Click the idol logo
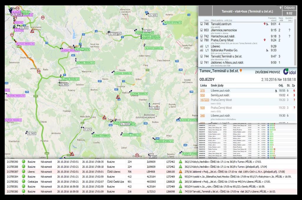Viewport: 302px width, 200px height. (289, 71)
